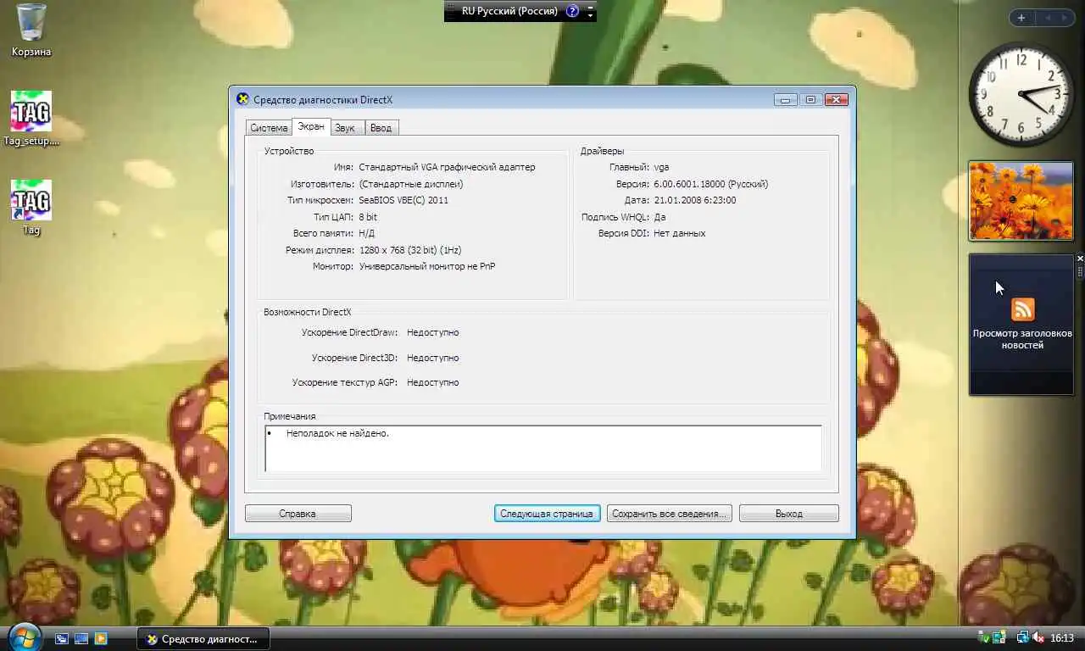Click the muted volume tray icon
Screen dimensions: 1085x651
click(1038, 638)
